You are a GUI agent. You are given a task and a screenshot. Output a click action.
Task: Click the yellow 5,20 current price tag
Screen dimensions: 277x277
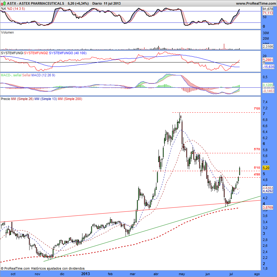(x=266, y=168)
